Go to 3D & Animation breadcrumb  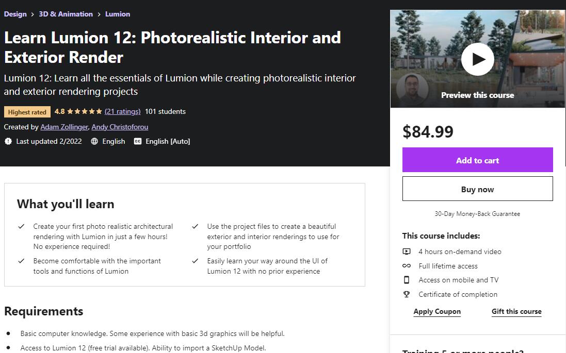(66, 14)
